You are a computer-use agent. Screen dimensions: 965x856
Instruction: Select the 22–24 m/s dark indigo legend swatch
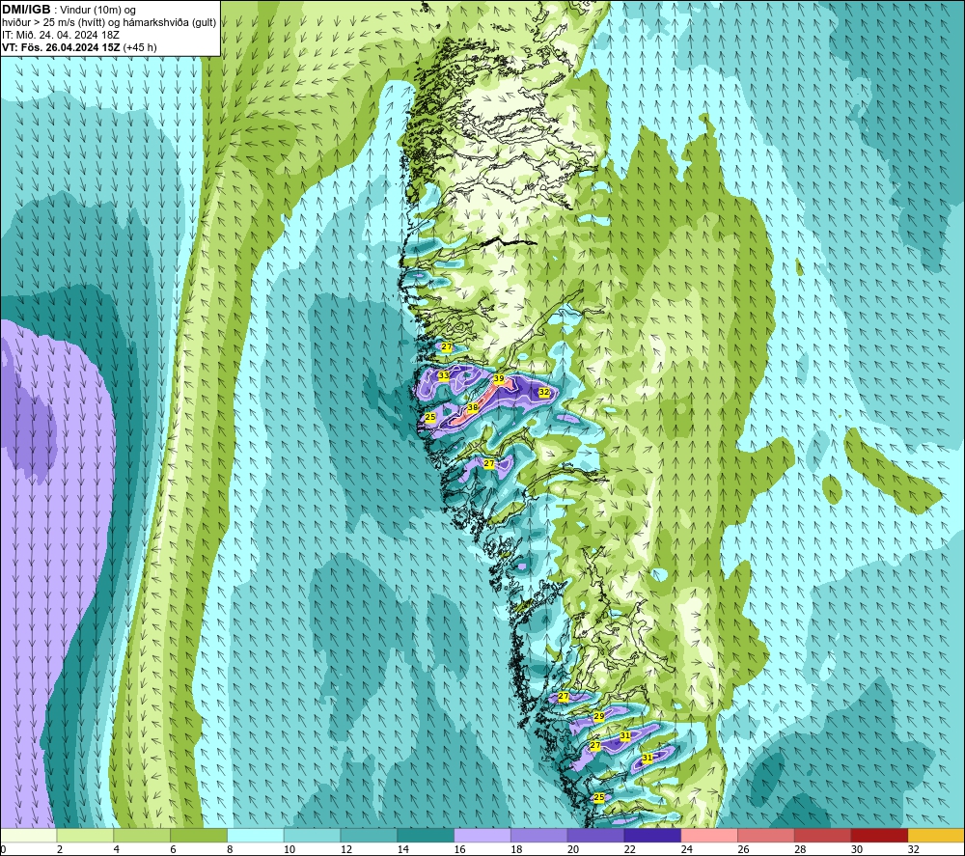click(652, 835)
